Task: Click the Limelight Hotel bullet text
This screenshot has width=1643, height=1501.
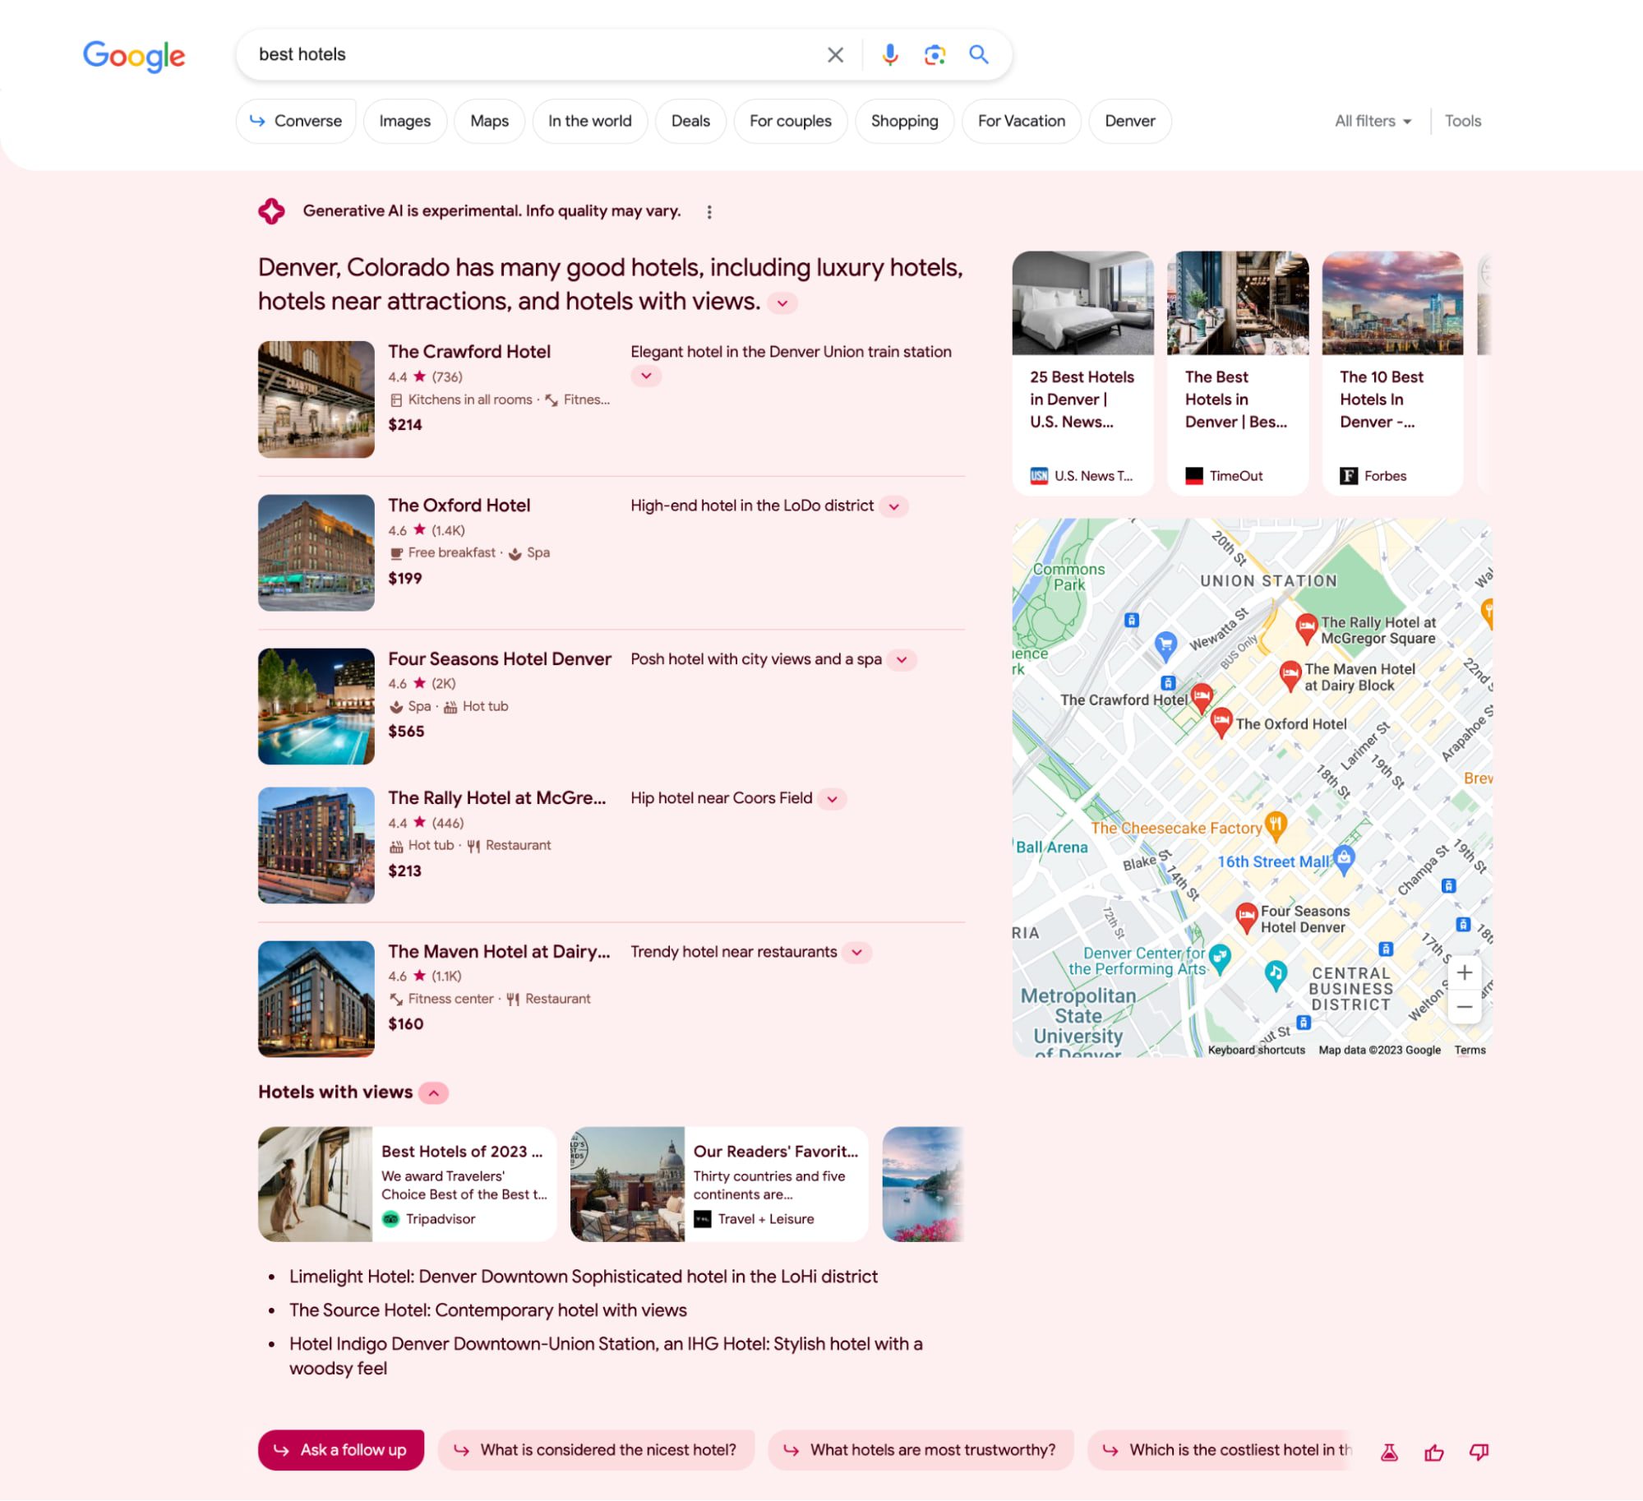Action: pos(584,1277)
